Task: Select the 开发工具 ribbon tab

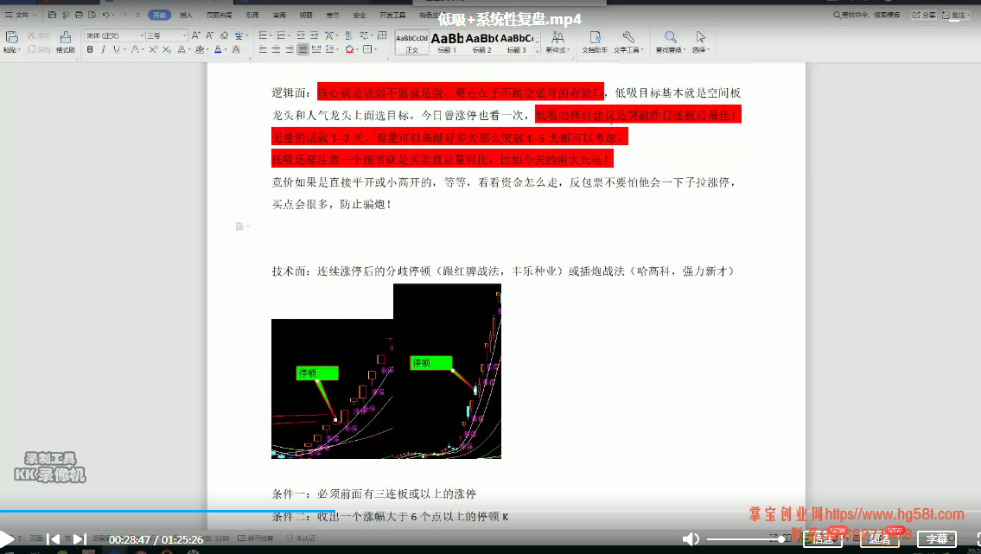Action: [392, 15]
